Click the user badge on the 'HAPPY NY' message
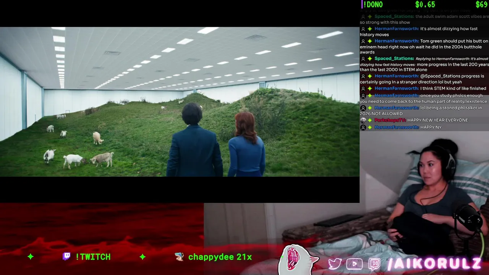The image size is (489, 275). [x=363, y=127]
